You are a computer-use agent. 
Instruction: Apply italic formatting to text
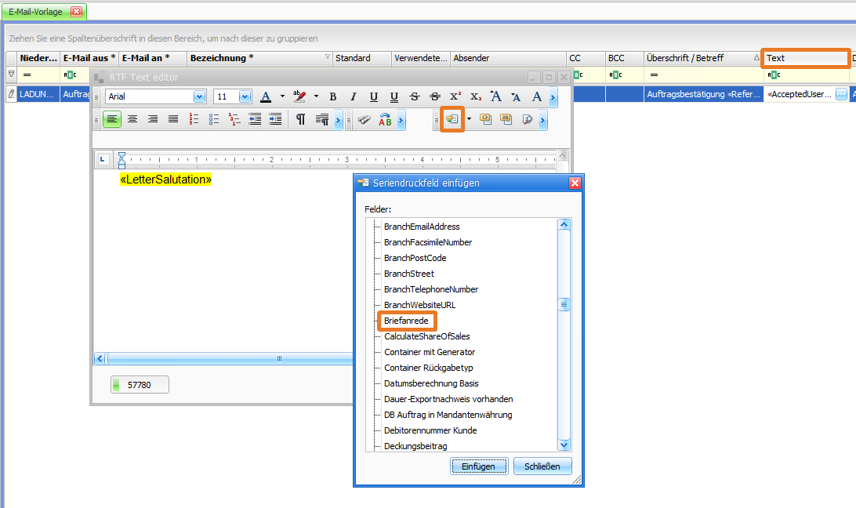point(354,96)
